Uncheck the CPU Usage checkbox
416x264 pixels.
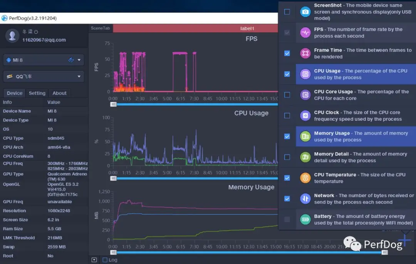(x=287, y=74)
